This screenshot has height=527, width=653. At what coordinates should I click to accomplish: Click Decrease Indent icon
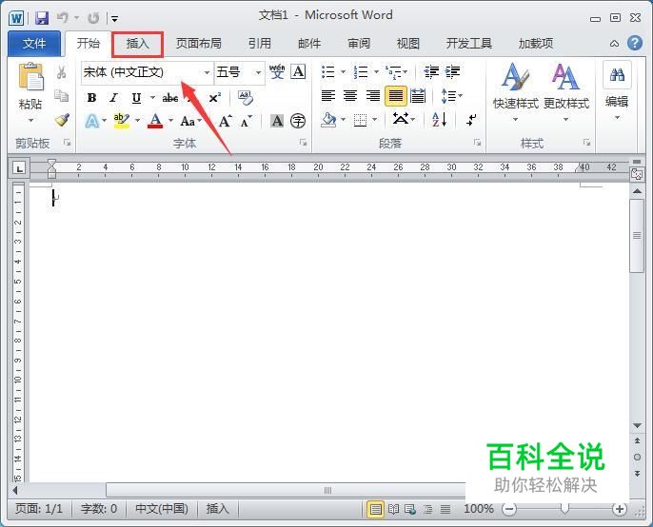[431, 72]
